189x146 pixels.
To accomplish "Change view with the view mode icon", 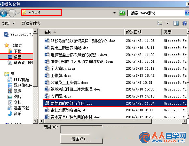I will coord(160,23).
